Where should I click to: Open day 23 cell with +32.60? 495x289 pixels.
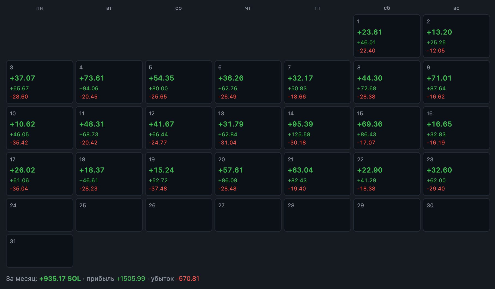456,174
